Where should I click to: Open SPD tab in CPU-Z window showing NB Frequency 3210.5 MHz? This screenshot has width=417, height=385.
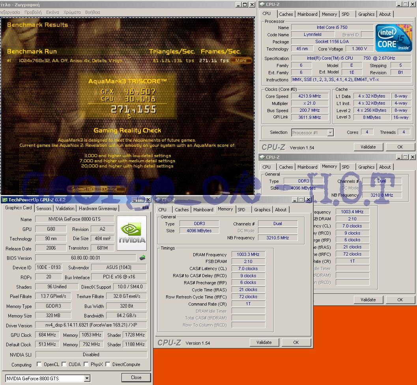(x=241, y=210)
